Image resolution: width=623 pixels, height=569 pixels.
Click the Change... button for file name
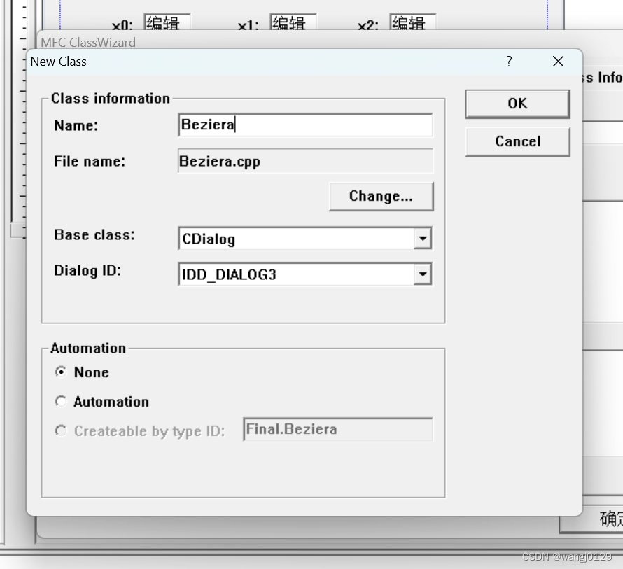[x=381, y=197]
